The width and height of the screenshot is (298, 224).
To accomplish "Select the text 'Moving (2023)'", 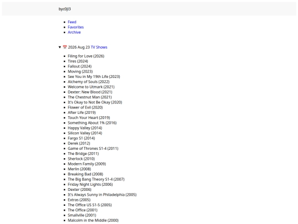I will [80, 71].
